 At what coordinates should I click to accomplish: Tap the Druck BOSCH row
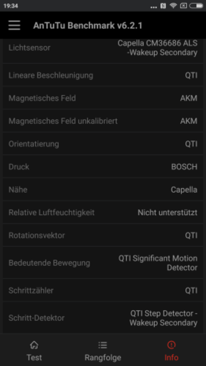click(103, 167)
